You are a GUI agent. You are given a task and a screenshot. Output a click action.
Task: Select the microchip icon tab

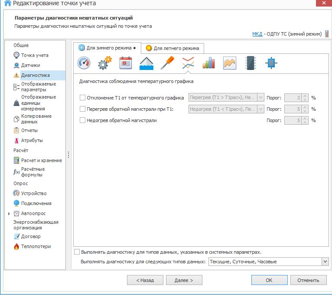pyautogui.click(x=250, y=63)
